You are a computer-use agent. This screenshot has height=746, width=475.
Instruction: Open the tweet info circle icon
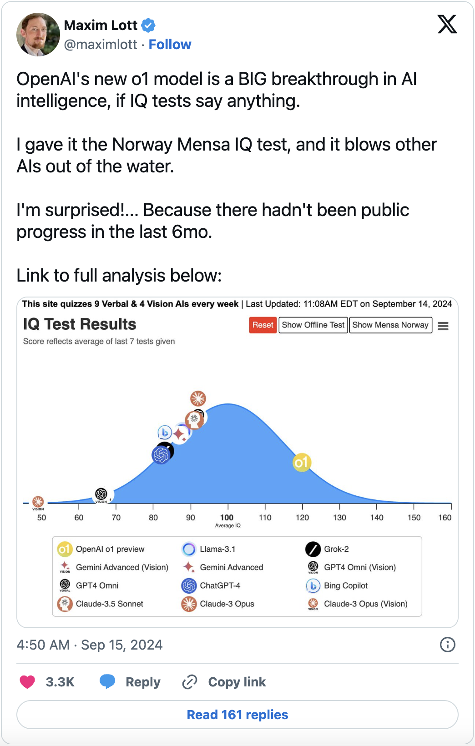click(x=447, y=645)
